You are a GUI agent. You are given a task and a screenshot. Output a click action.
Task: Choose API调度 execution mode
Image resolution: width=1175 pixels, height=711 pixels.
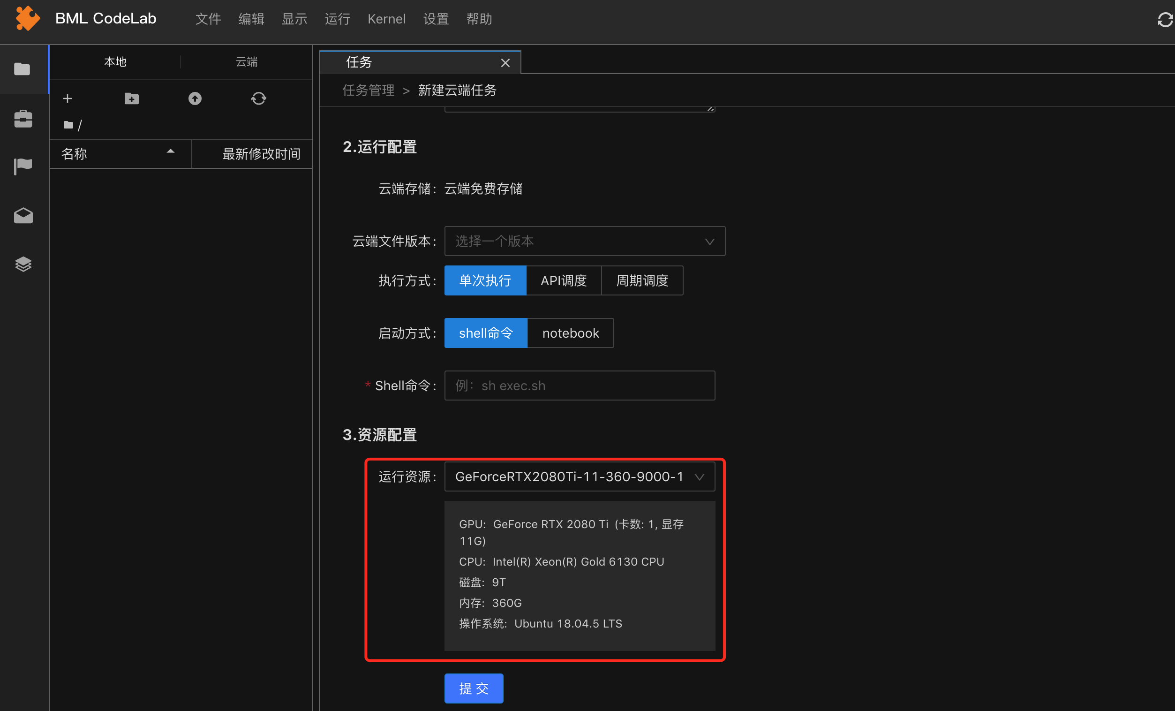point(564,280)
